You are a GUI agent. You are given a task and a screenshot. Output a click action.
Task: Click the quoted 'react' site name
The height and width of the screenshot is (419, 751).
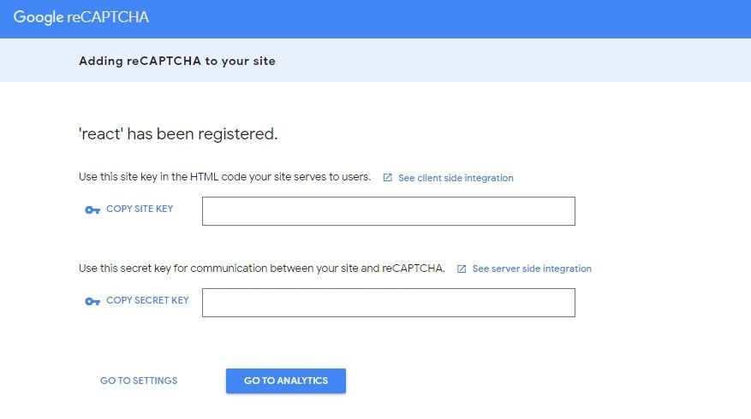[x=98, y=134]
